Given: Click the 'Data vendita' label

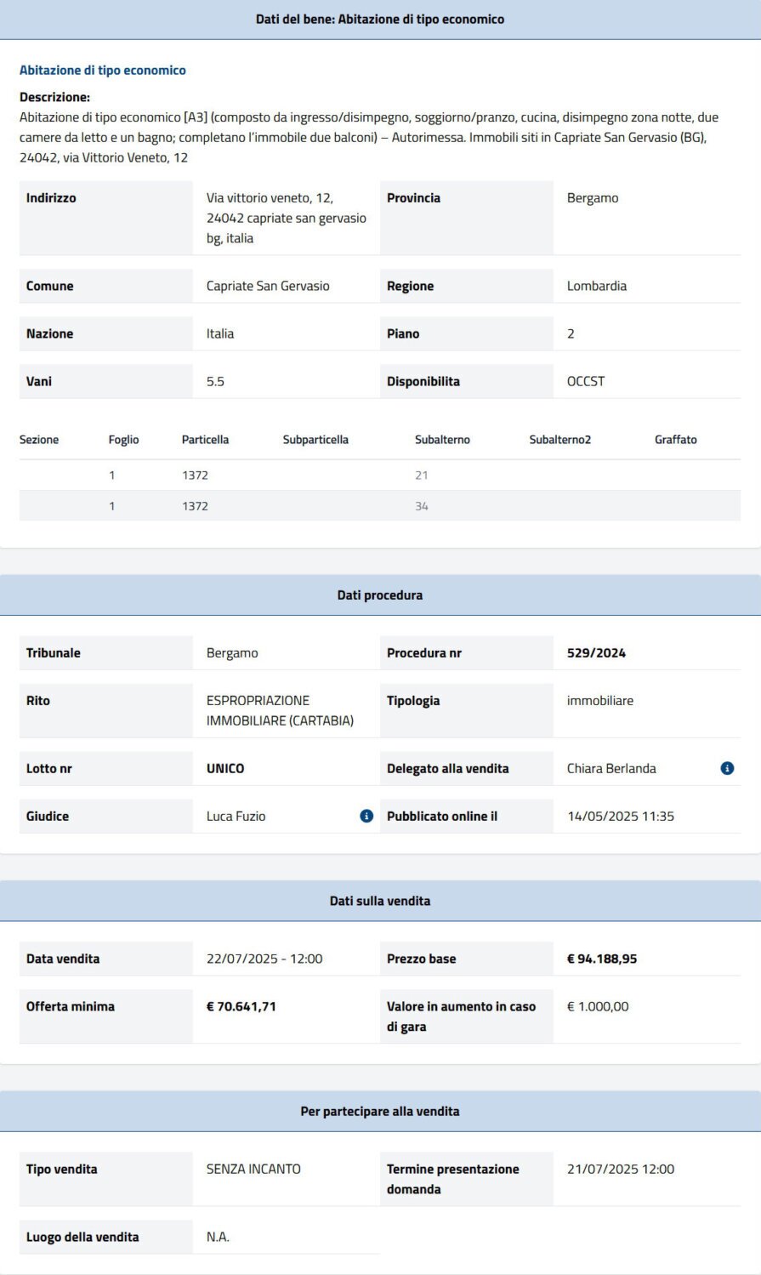Looking at the screenshot, I should pos(63,959).
